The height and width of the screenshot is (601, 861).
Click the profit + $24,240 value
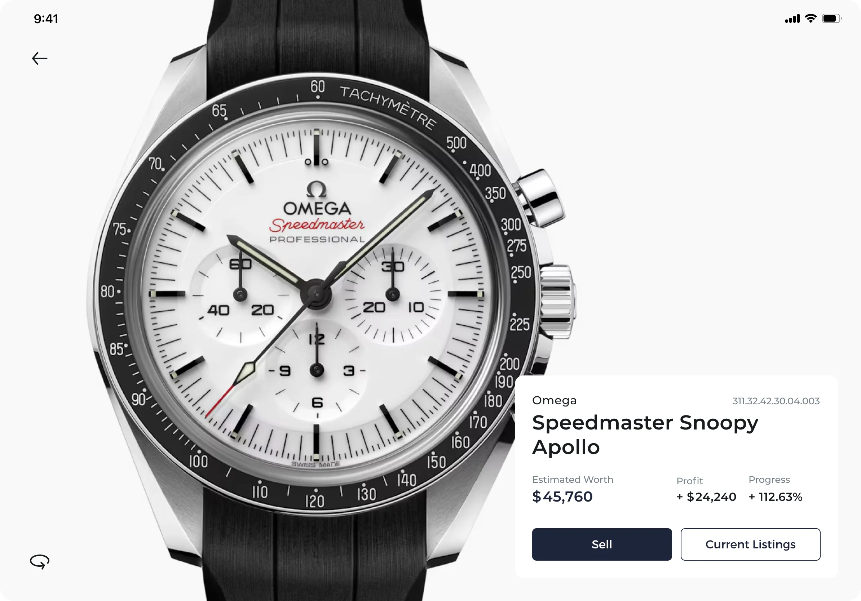click(706, 497)
